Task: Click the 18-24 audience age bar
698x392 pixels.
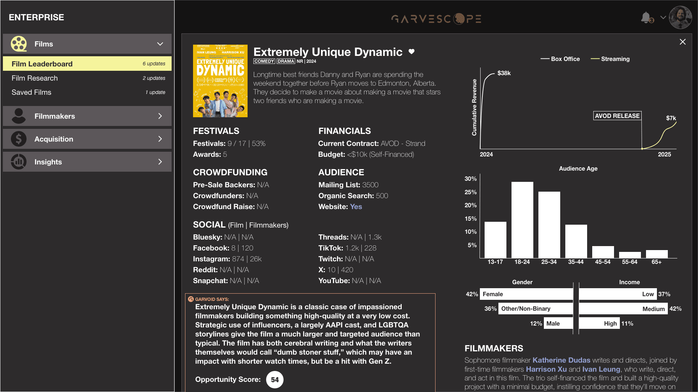Action: [522, 220]
